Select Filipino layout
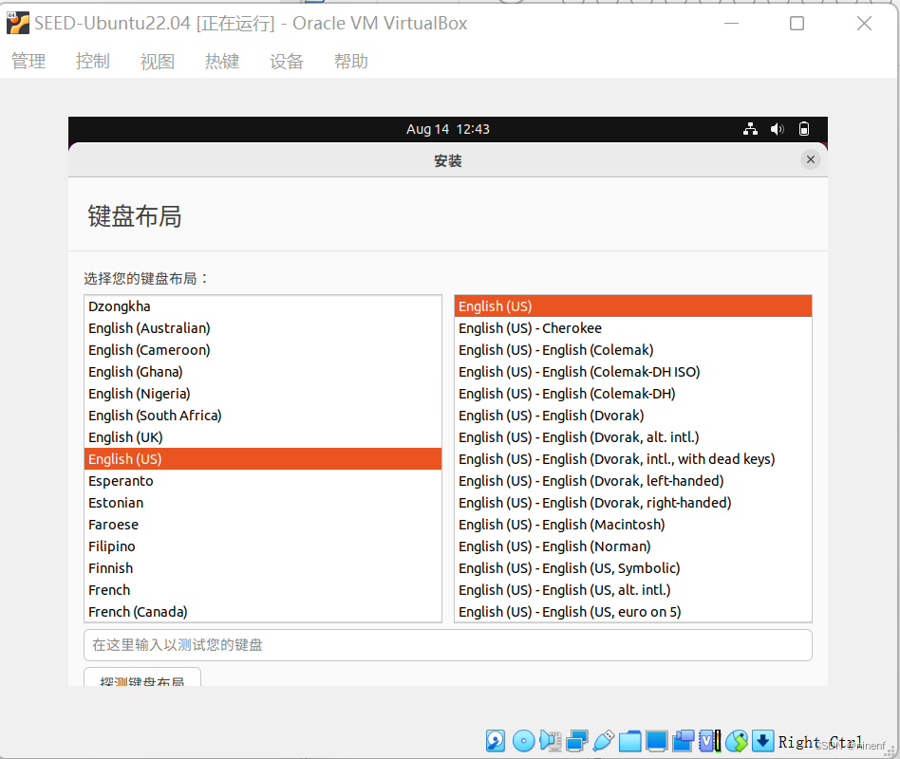The height and width of the screenshot is (759, 900). pyautogui.click(x=263, y=546)
